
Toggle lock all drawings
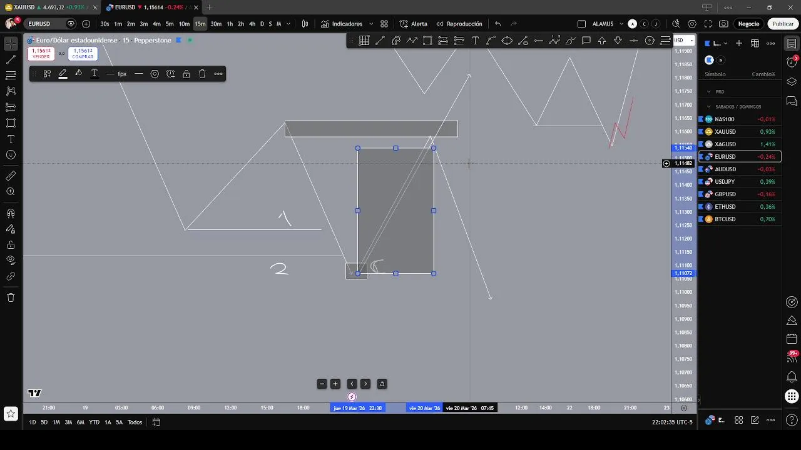click(x=11, y=245)
